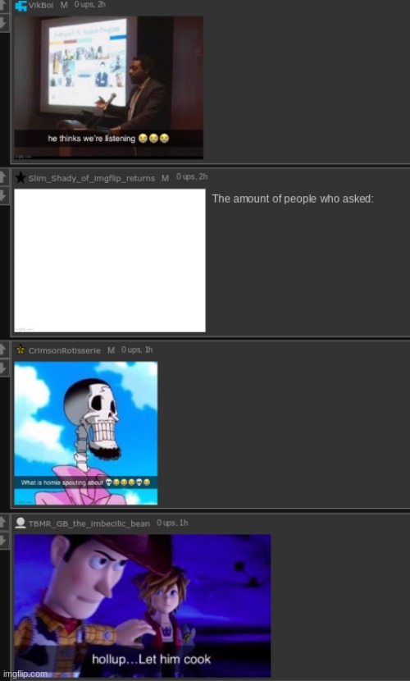Click black star icon beside Slim_Shady username
The width and height of the screenshot is (410, 681).
point(20,177)
